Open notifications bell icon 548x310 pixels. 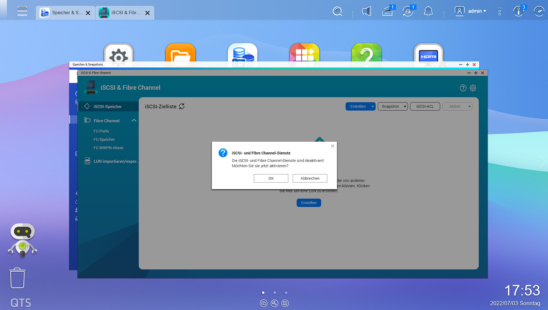point(428,11)
